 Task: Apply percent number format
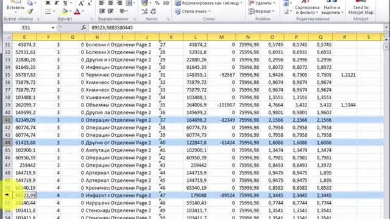[x=157, y=3]
